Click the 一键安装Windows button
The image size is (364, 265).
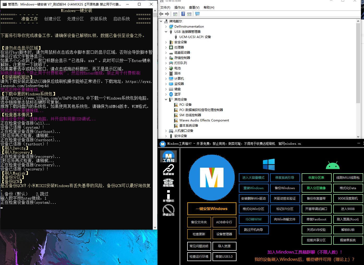212,209
